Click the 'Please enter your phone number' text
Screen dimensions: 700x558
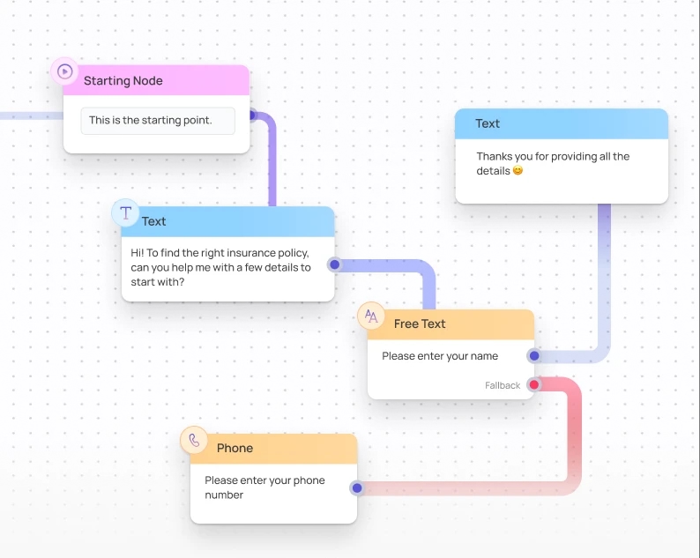pyautogui.click(x=264, y=487)
